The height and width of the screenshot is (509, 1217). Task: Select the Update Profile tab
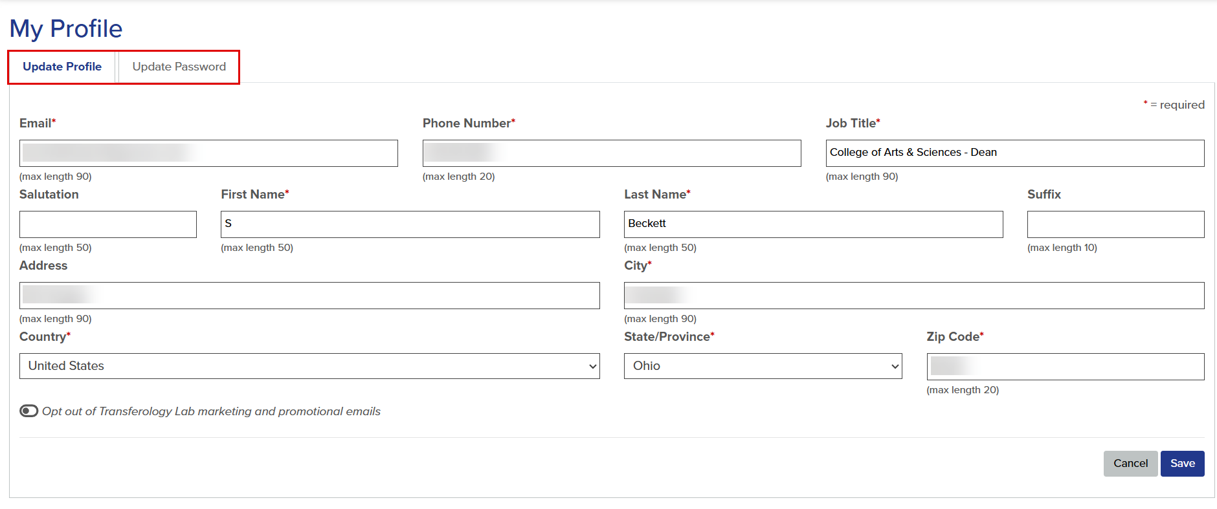pyautogui.click(x=61, y=67)
